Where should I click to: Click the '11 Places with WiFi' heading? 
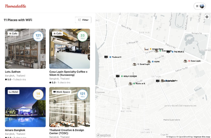(18, 20)
